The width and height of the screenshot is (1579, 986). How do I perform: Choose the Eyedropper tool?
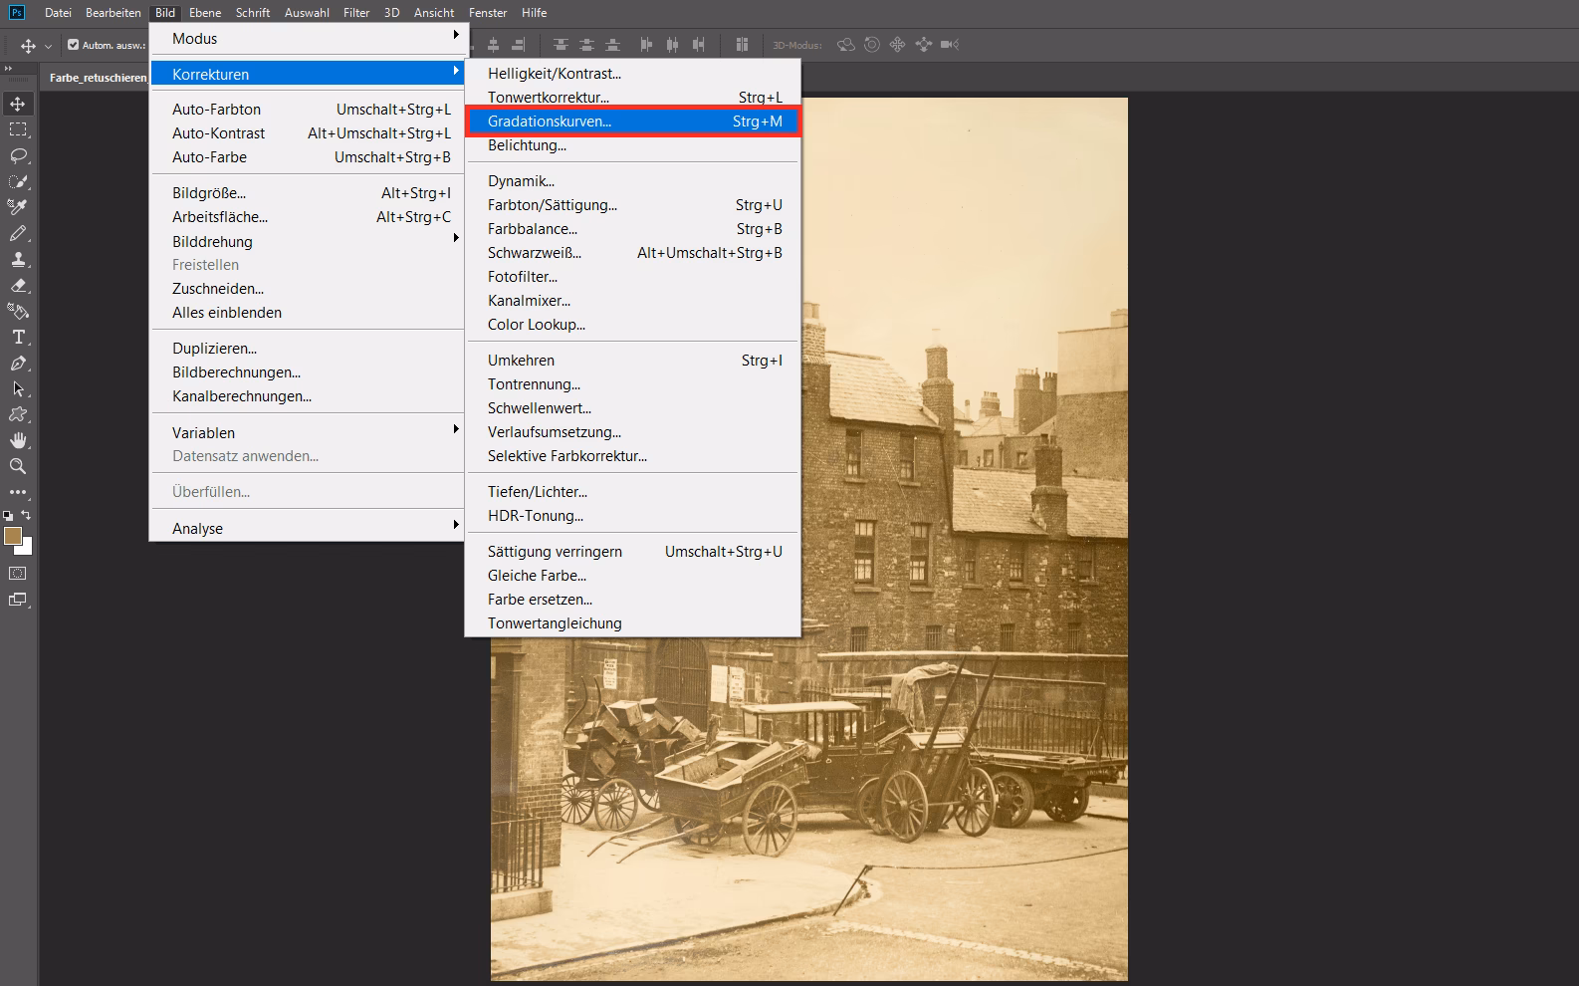click(18, 207)
